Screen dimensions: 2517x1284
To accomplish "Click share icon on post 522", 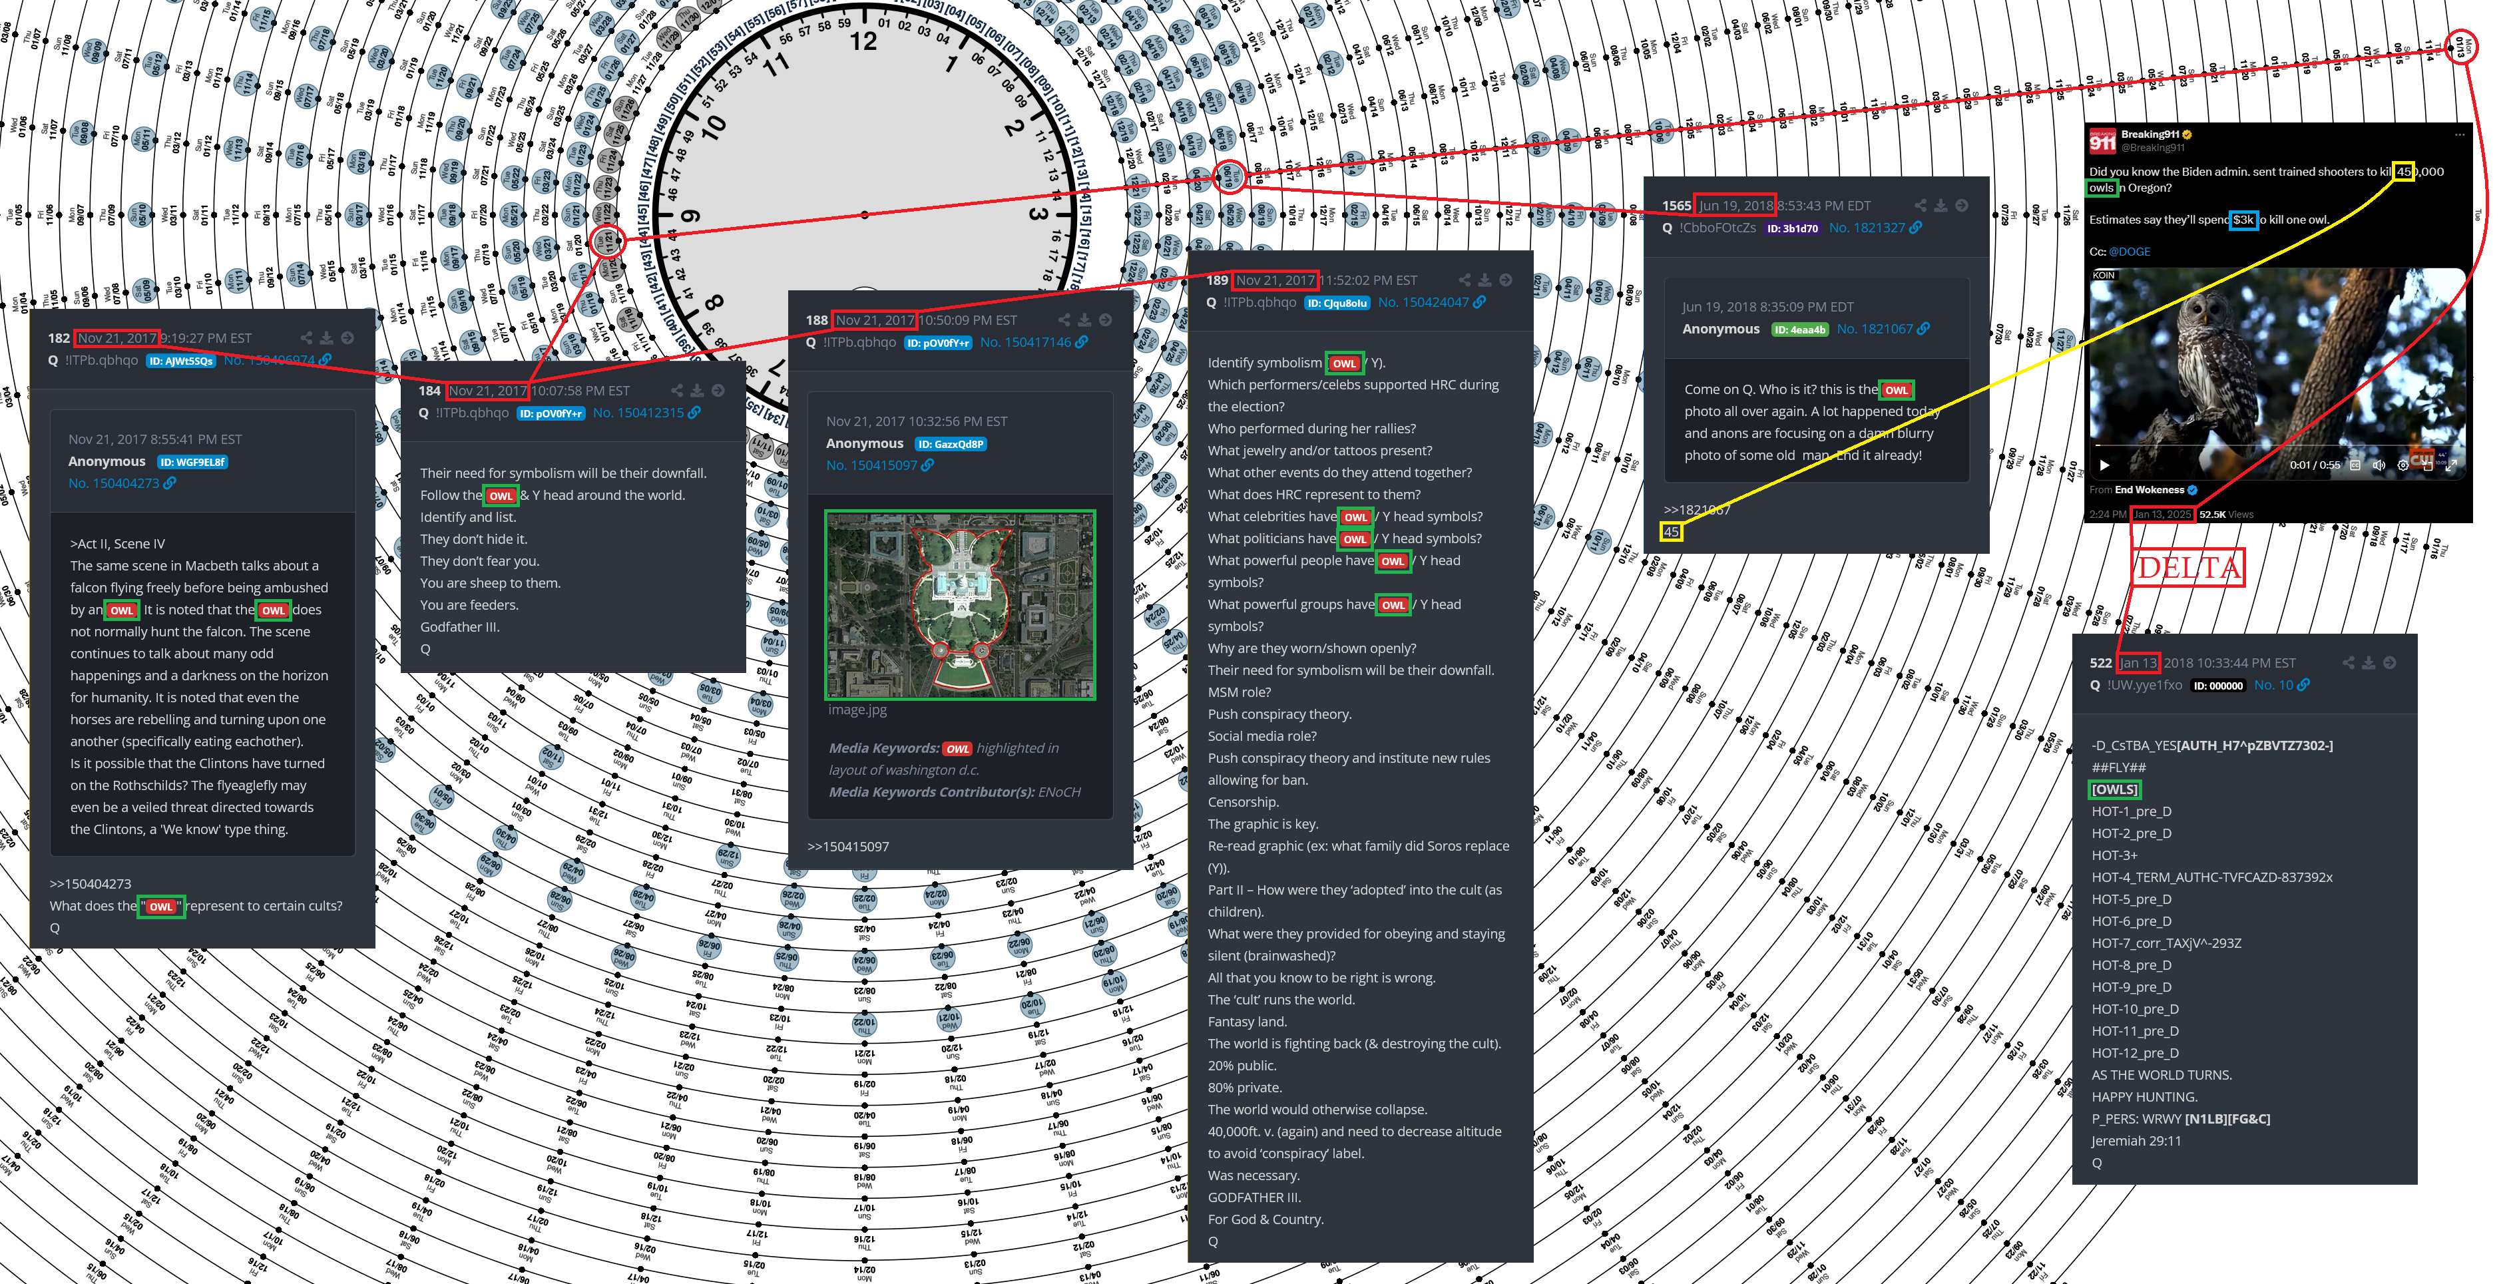I will point(2348,662).
